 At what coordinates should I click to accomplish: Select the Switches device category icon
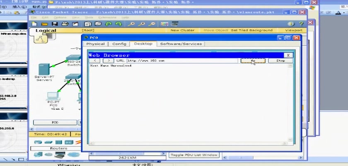click(x=48, y=142)
